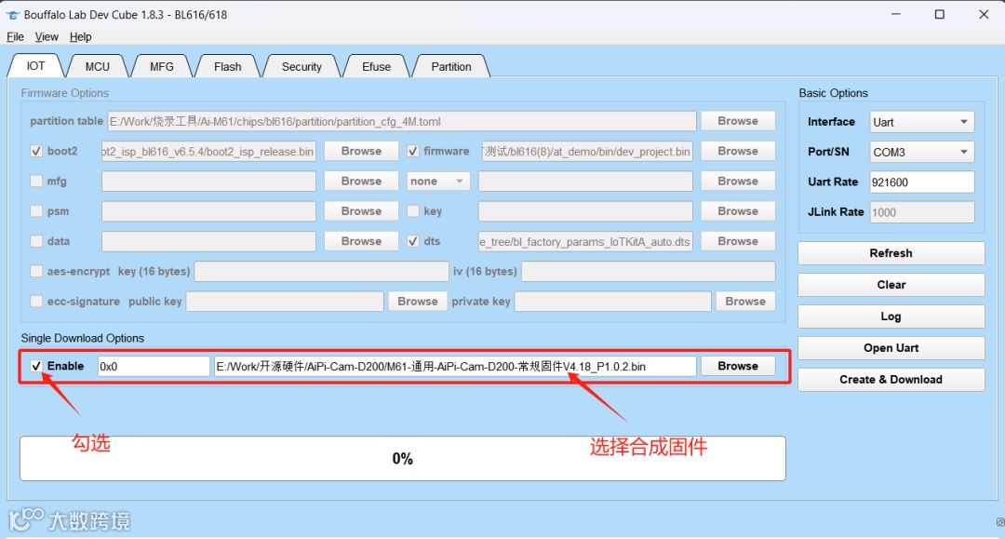1005x539 pixels.
Task: Click the boot2 file path field
Action: coord(208,151)
